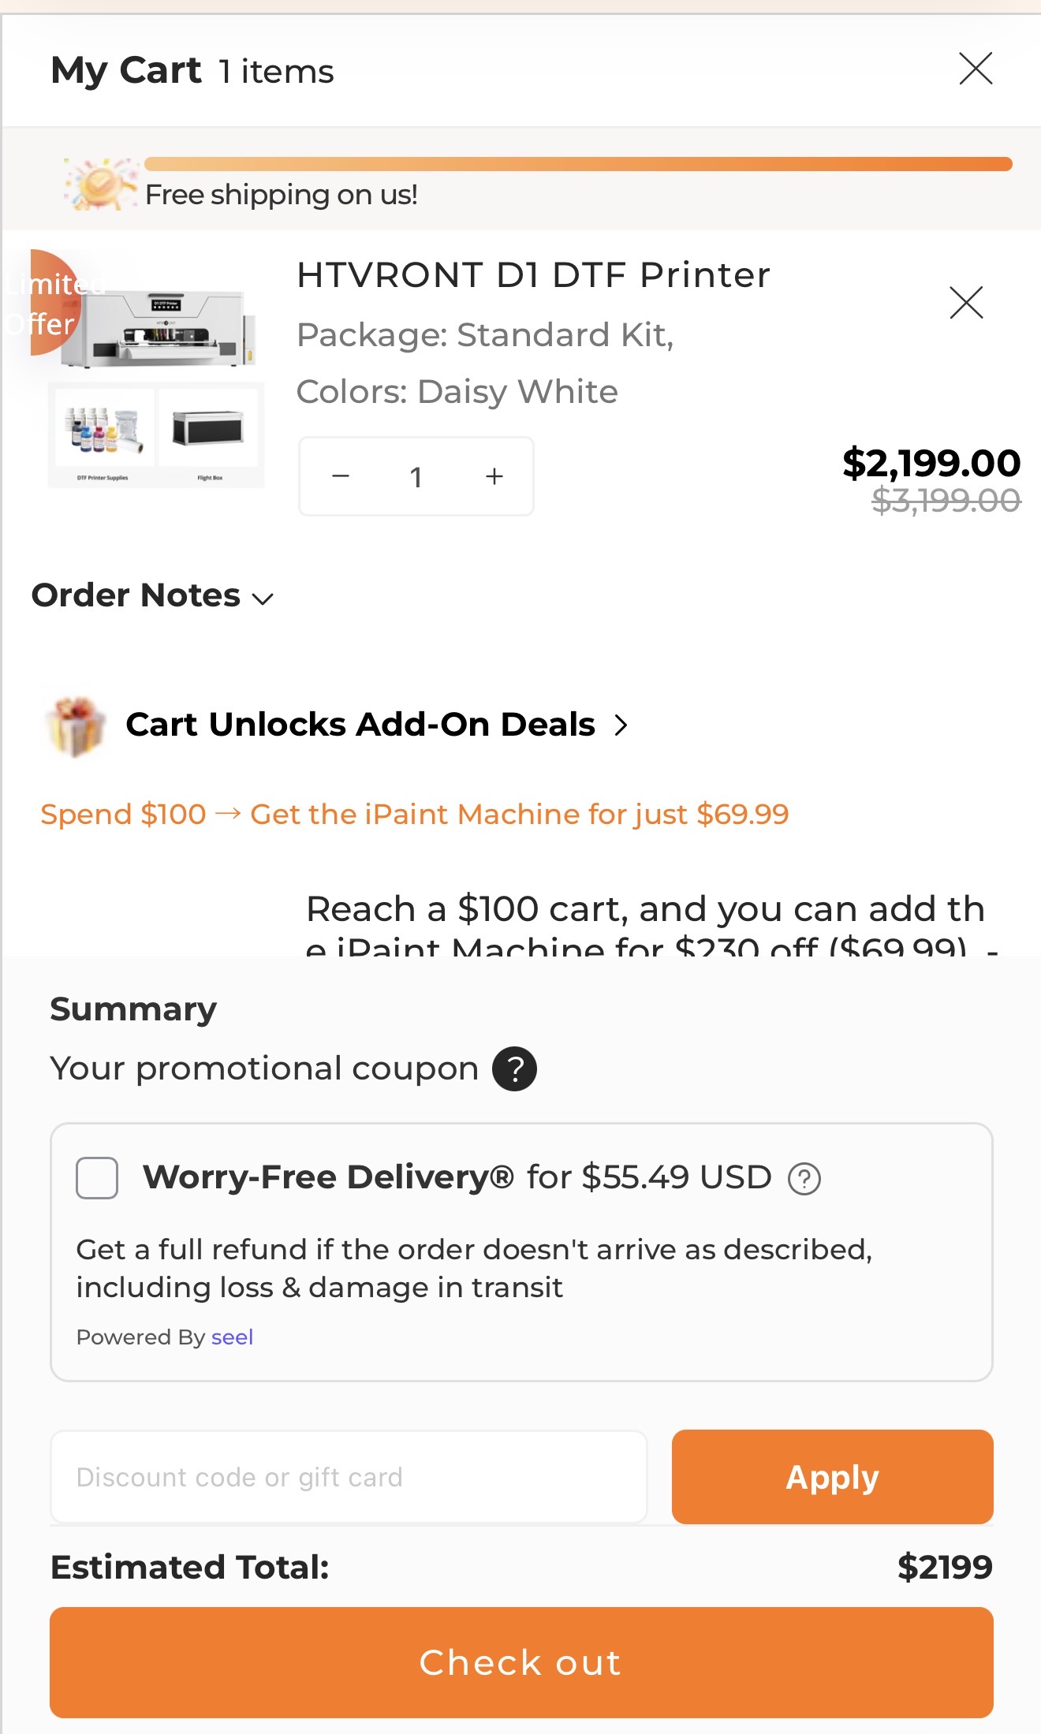Open the seel provider link
Viewport: 1041px width, 1734px height.
click(232, 1337)
